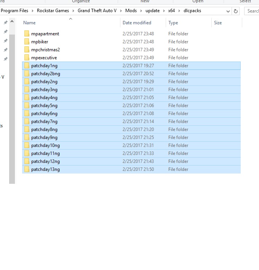The width and height of the screenshot is (259, 270).
Task: Click the patchday10ng folder icon
Action: click(27, 145)
